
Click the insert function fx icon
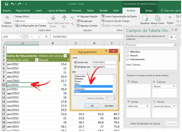click(x=46, y=37)
